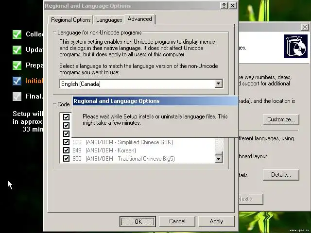Open the English (Canada) language dropdown
The height and width of the screenshot is (233, 311).
(x=141, y=84)
